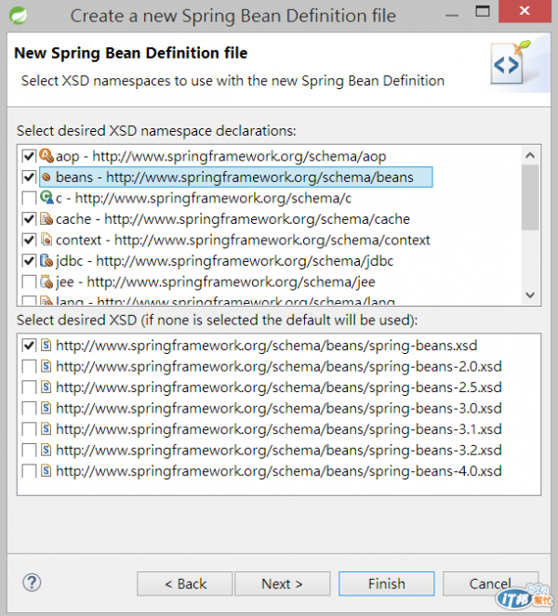Select the spring-beans-2.5.xsd URL text
The height and width of the screenshot is (616, 558).
click(x=279, y=387)
